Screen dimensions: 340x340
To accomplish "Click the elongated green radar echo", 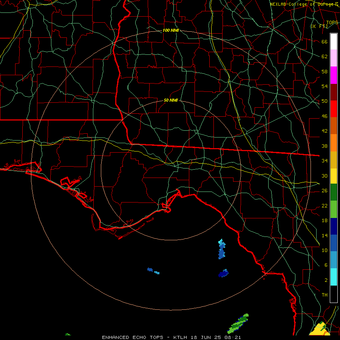I will [238, 324].
